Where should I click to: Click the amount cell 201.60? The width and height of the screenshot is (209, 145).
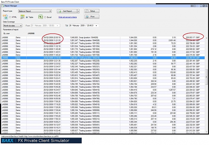[173, 113]
